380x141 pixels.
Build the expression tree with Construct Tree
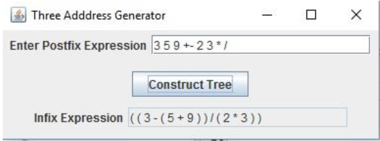point(190,84)
